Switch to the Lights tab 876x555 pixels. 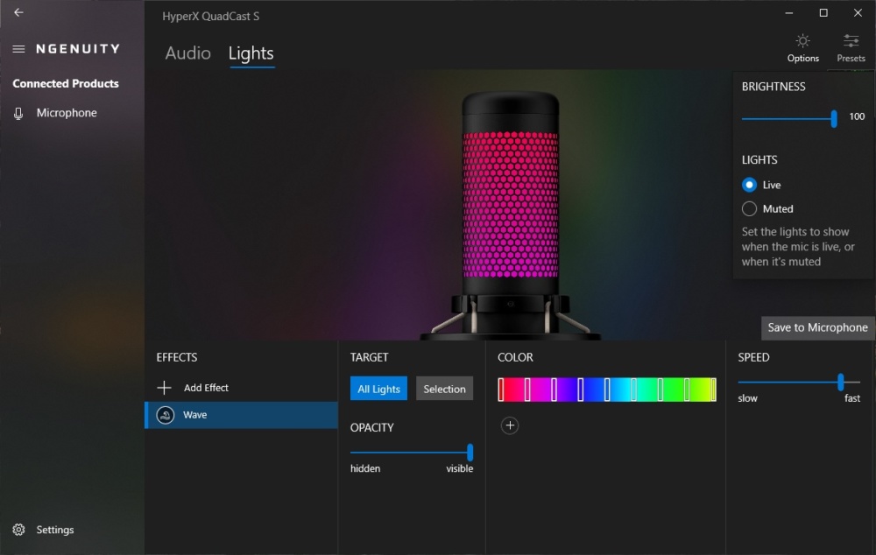tap(251, 53)
